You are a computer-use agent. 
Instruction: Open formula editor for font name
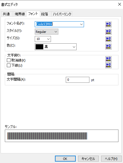pos(108,25)
